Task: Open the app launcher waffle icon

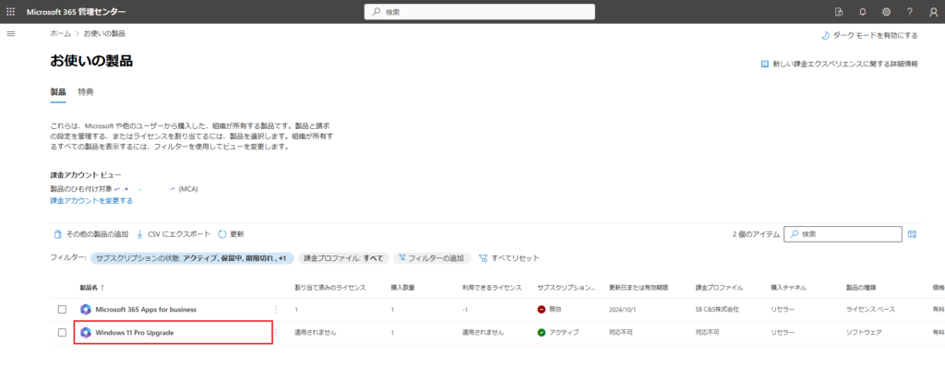Action: tap(11, 11)
